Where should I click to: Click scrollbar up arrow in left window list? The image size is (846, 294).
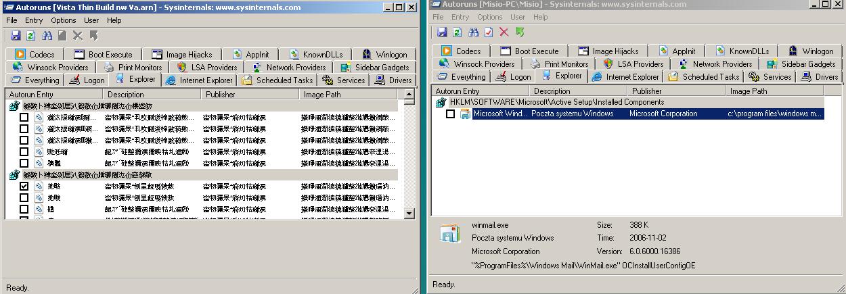pos(409,95)
